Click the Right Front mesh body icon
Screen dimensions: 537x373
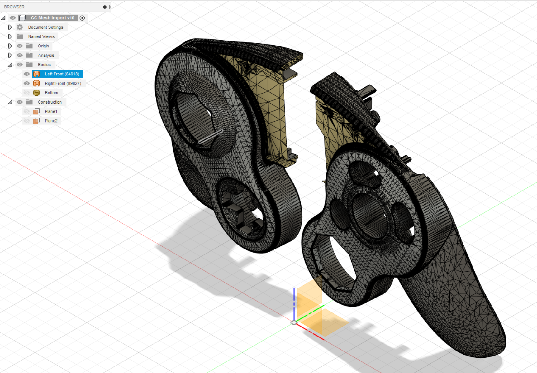click(36, 83)
